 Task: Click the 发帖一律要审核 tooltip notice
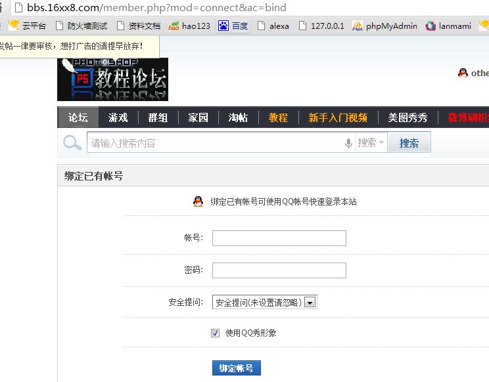pyautogui.click(x=79, y=46)
